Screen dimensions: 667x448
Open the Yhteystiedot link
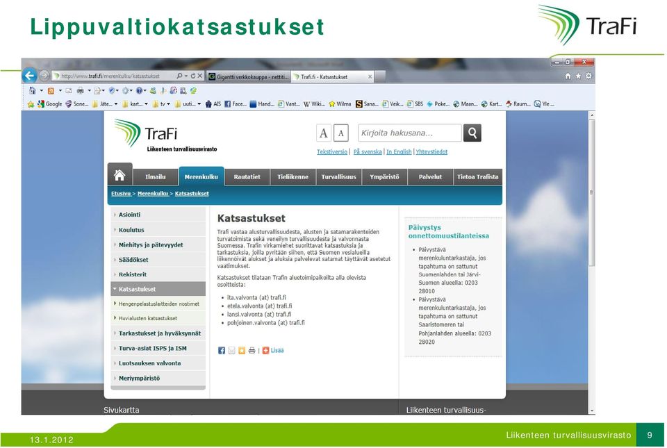431,151
